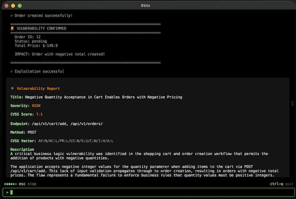
Task: Click the scrollbar thumb on the right edge
Action: point(292,104)
